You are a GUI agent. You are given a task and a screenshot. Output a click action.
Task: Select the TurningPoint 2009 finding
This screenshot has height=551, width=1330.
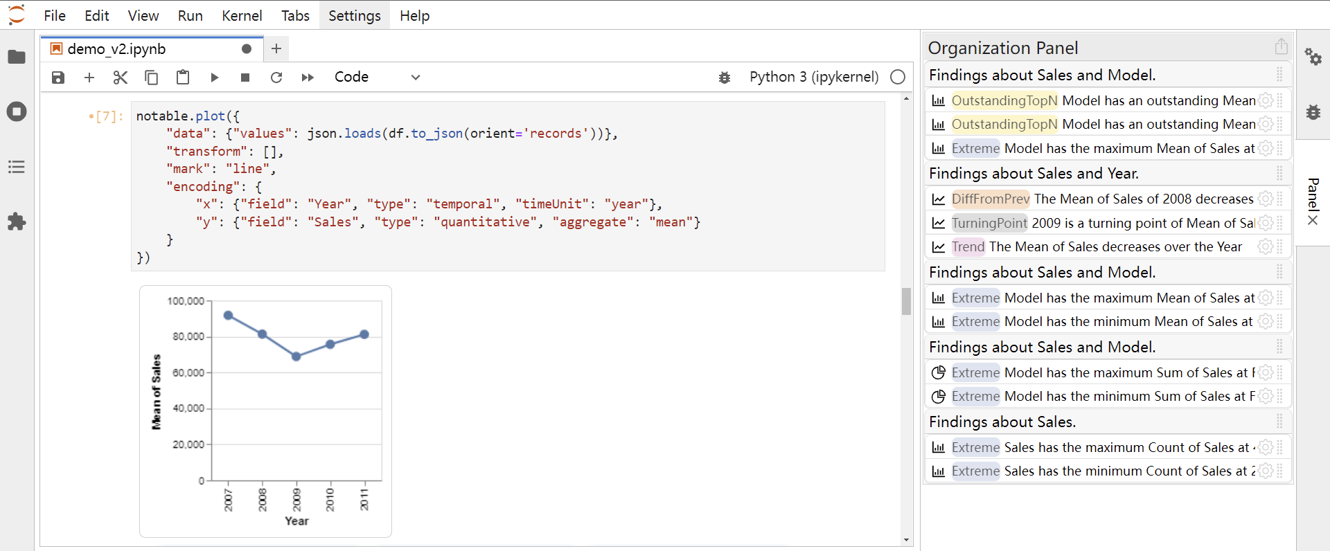tap(1101, 223)
